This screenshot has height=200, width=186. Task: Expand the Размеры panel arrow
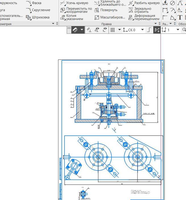[x=171, y=23]
